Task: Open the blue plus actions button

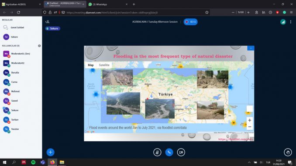Action: [x=50, y=152]
